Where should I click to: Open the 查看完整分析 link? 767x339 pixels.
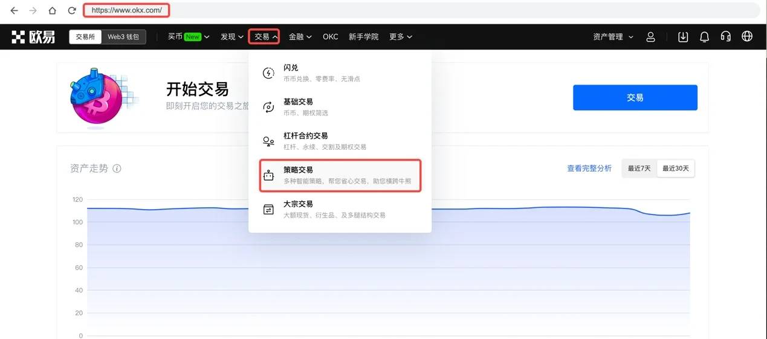point(589,168)
